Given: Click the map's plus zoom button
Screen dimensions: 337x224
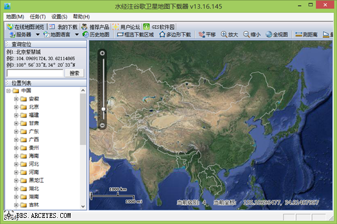Looking at the screenshot, I should tap(103, 53).
